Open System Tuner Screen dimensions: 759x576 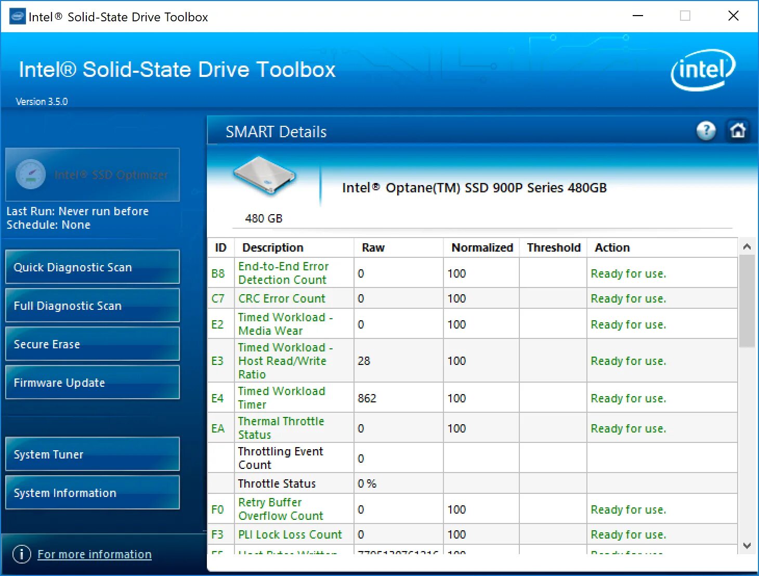pyautogui.click(x=93, y=454)
